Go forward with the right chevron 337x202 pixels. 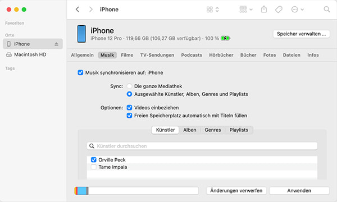point(91,10)
